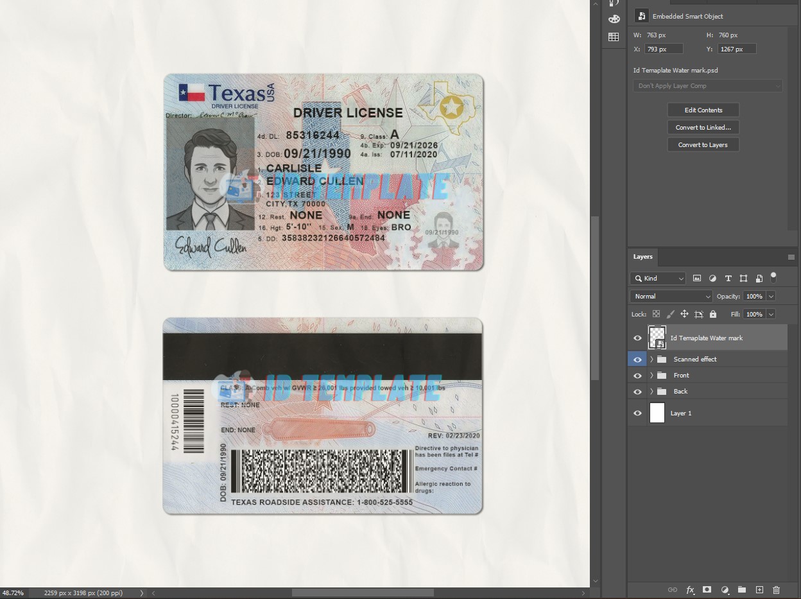Open the Don't Apply Layer Comp dropdown
The width and height of the screenshot is (801, 599).
click(x=708, y=86)
